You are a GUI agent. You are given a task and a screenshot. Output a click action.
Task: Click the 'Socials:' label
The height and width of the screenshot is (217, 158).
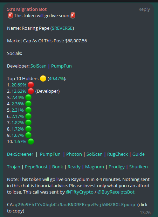pos(15,54)
